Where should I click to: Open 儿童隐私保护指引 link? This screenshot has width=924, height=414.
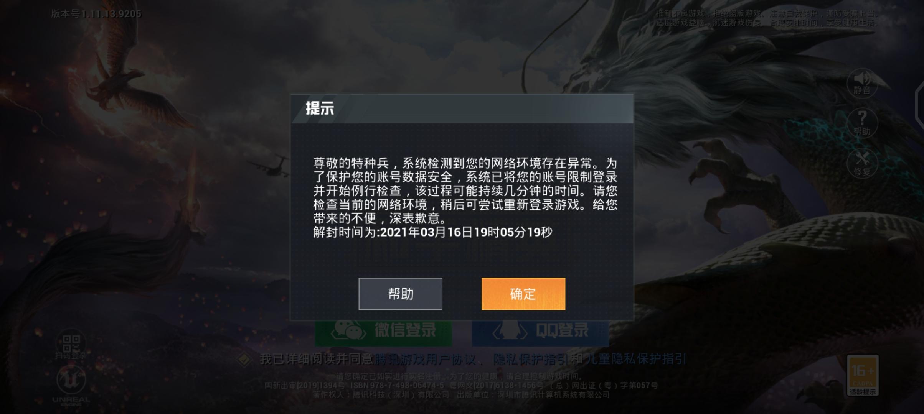635,359
